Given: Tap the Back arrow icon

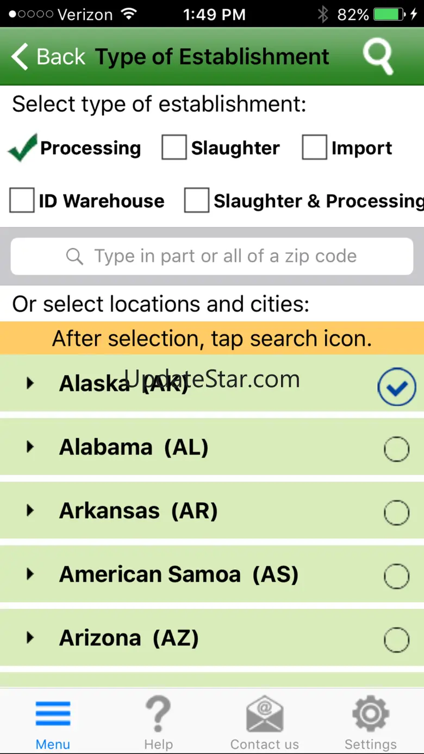Looking at the screenshot, I should pyautogui.click(x=20, y=57).
